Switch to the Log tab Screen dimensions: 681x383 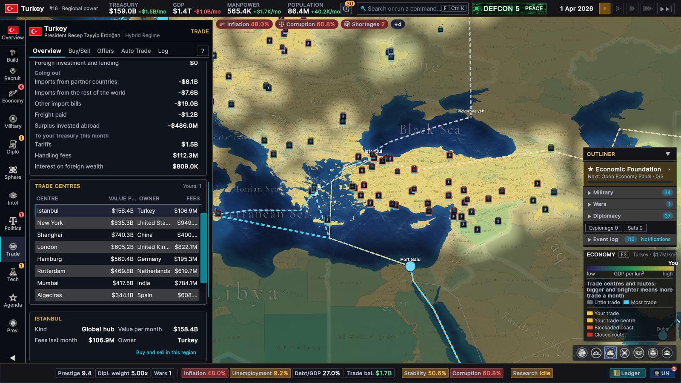[x=163, y=51]
